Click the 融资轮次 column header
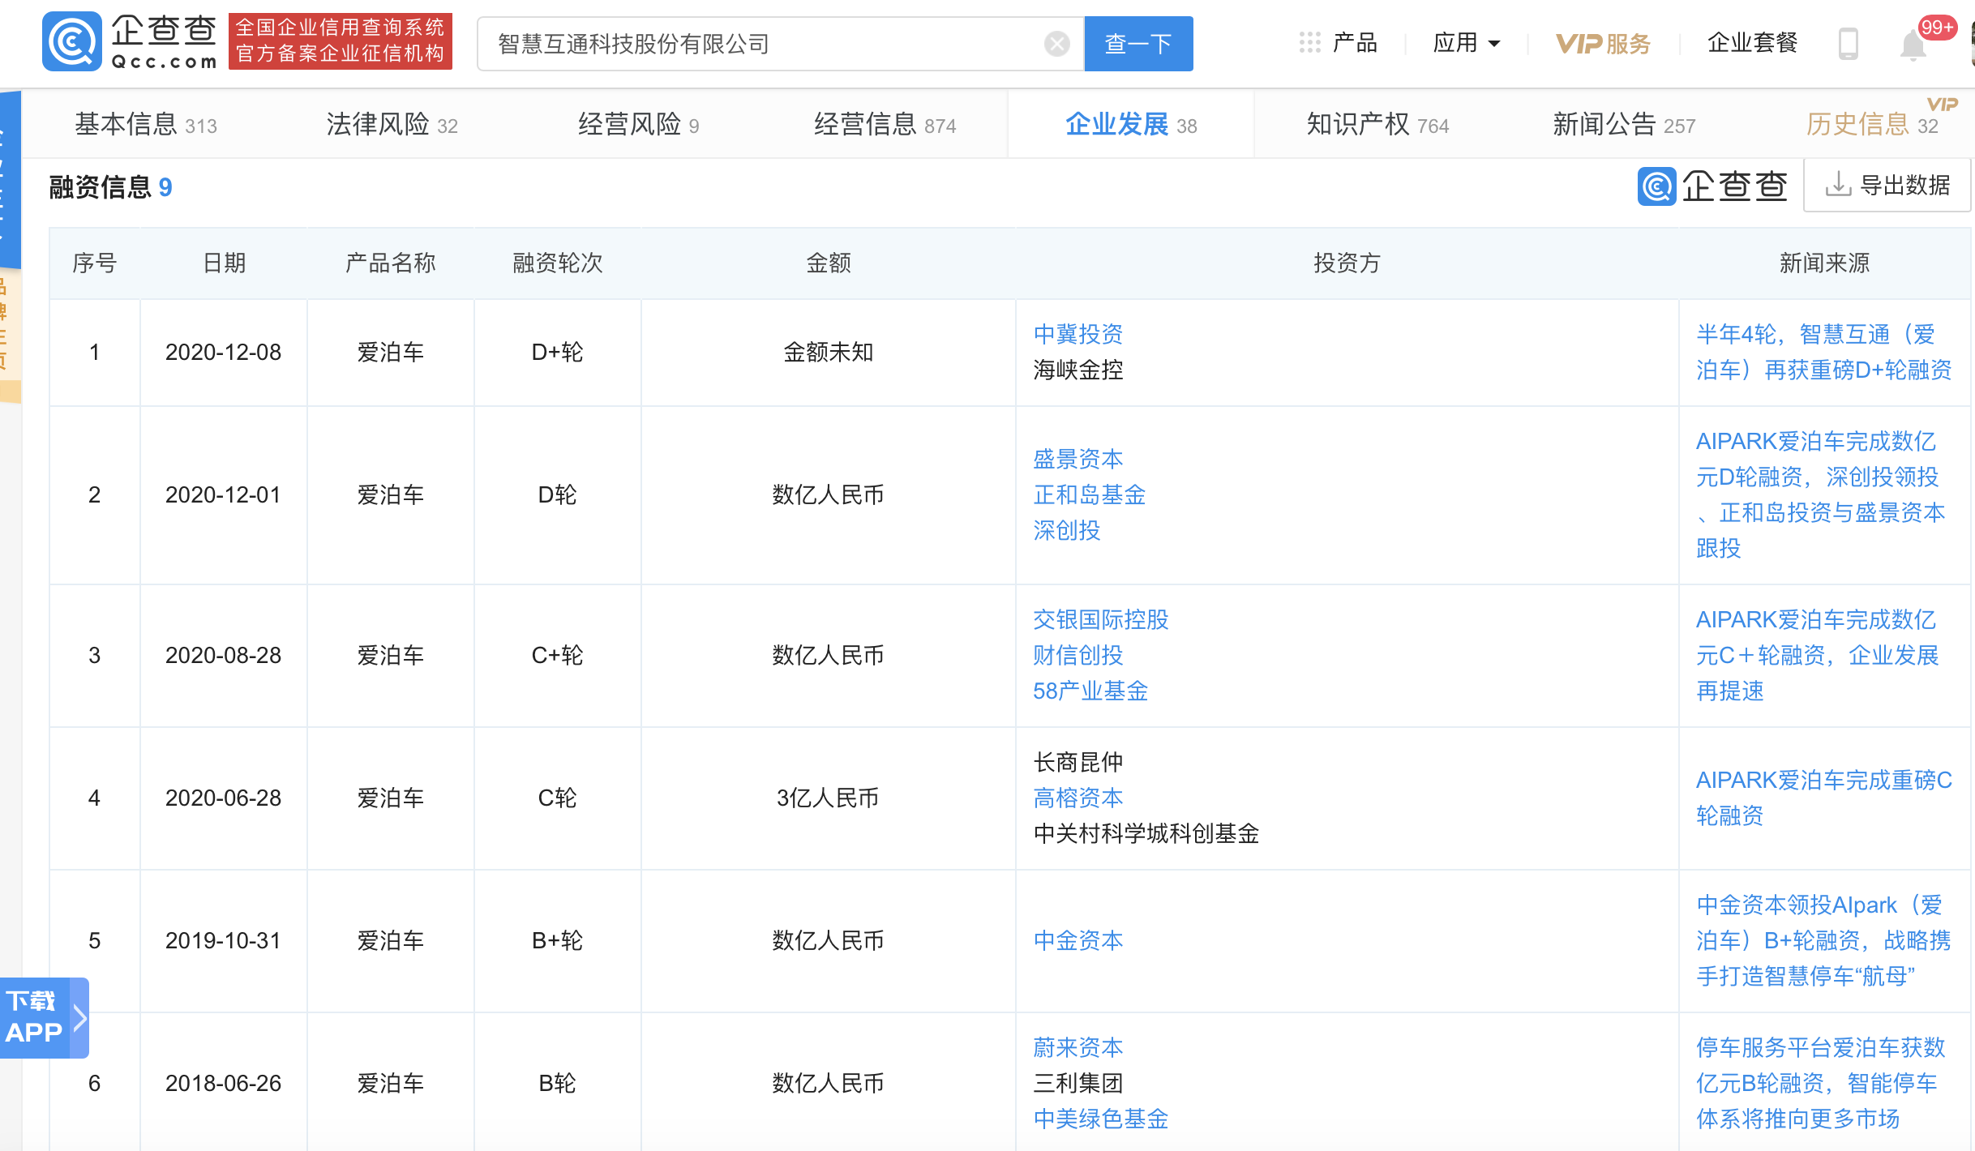Screen dimensions: 1975x1151 (557, 263)
